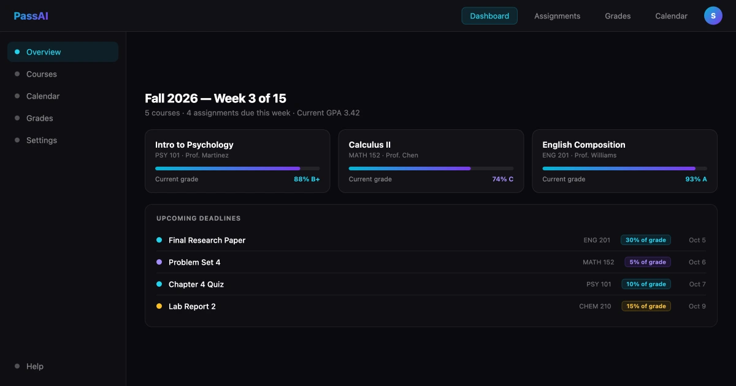Click the PSY 101 course code in deadlines
Image resolution: width=736 pixels, height=386 pixels.
[599, 284]
